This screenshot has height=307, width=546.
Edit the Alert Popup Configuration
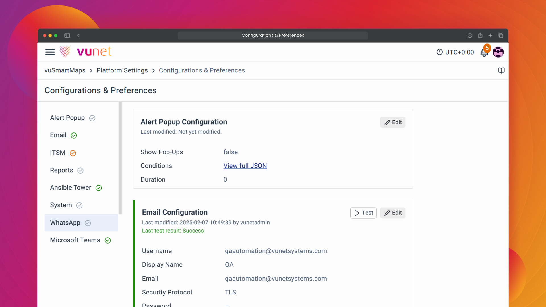[392, 122]
